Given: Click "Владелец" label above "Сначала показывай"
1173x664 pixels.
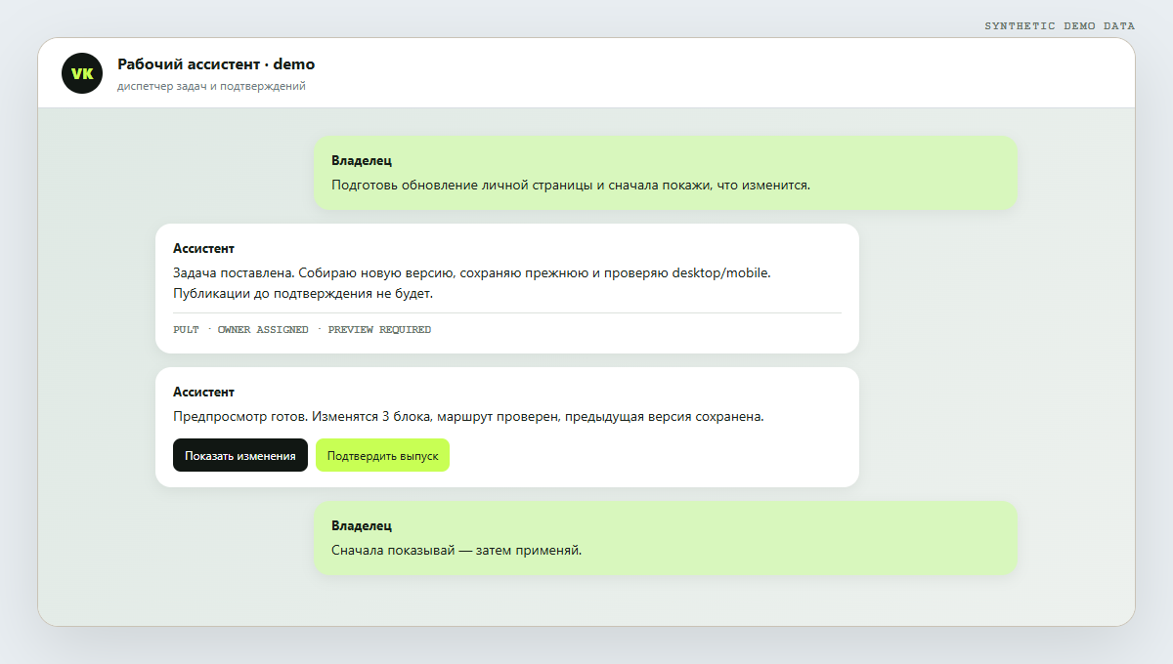Looking at the screenshot, I should pyautogui.click(x=362, y=525).
